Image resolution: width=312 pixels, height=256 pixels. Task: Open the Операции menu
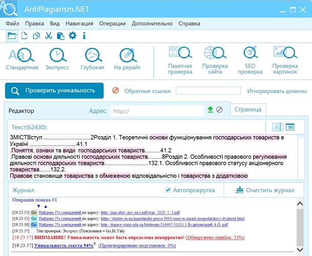click(x=112, y=24)
